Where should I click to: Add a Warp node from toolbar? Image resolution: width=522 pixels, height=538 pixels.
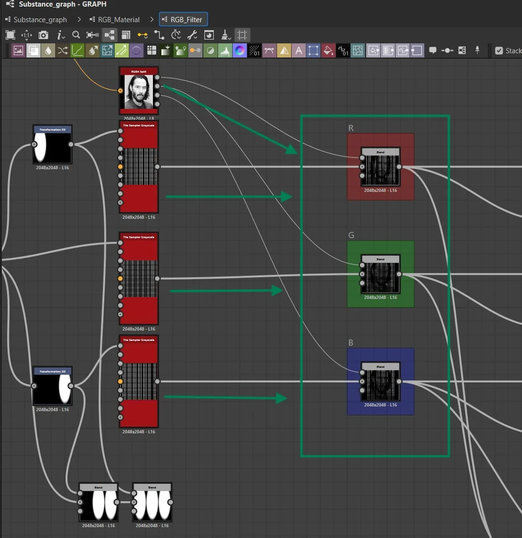click(x=358, y=51)
